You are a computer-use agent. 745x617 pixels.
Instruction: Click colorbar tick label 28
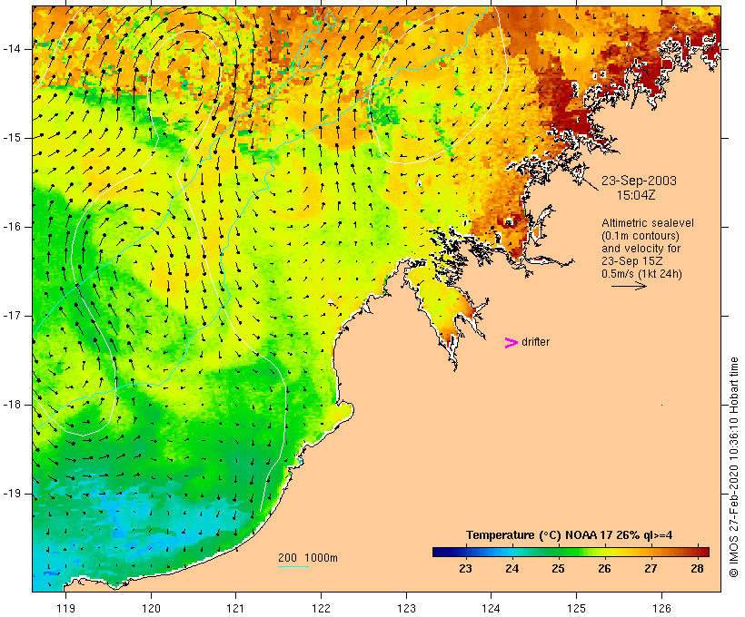(697, 568)
